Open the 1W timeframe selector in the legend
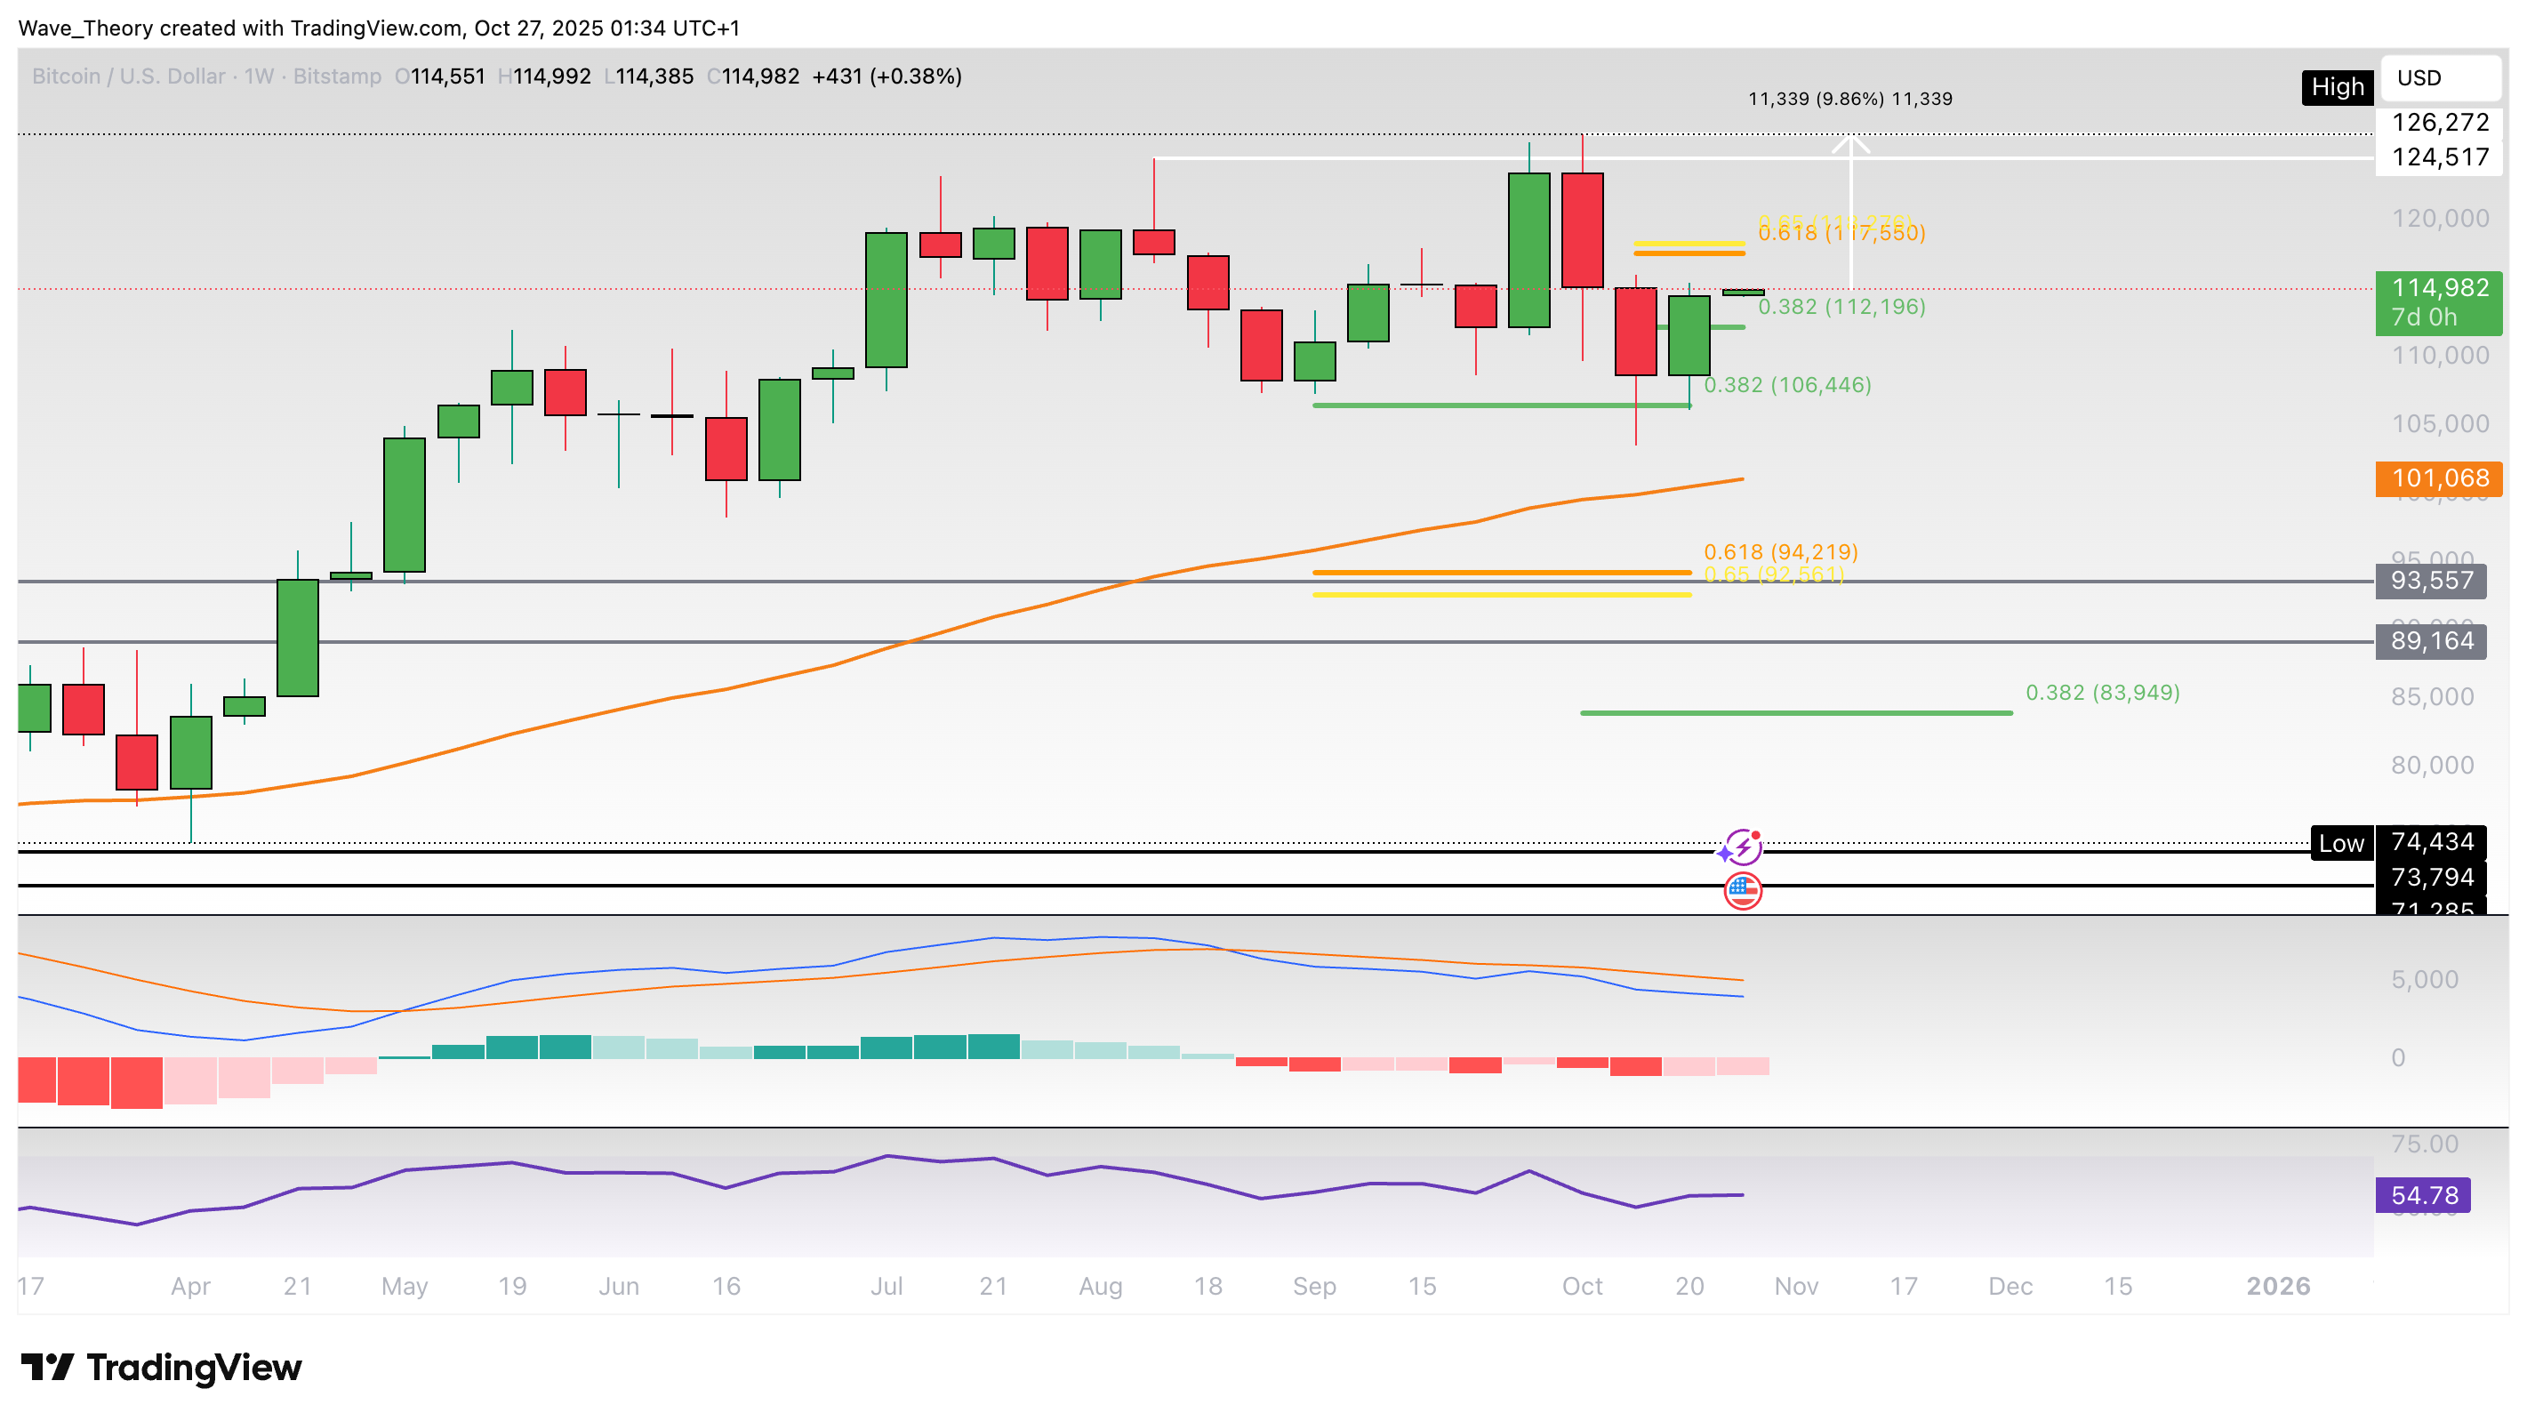The height and width of the screenshot is (1421, 2527). (x=258, y=76)
